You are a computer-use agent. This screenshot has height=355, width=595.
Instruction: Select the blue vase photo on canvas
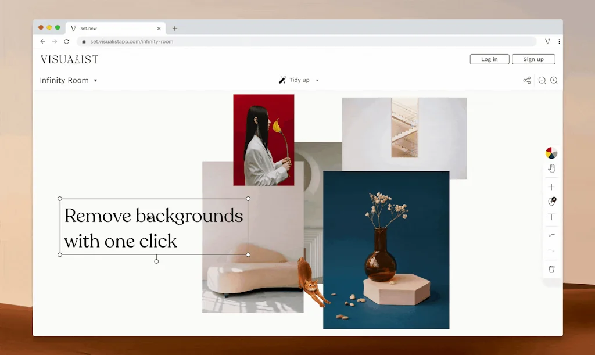pos(387,250)
